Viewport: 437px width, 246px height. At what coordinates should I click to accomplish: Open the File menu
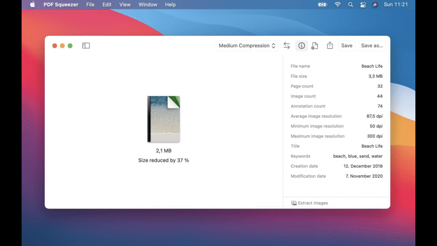90,5
